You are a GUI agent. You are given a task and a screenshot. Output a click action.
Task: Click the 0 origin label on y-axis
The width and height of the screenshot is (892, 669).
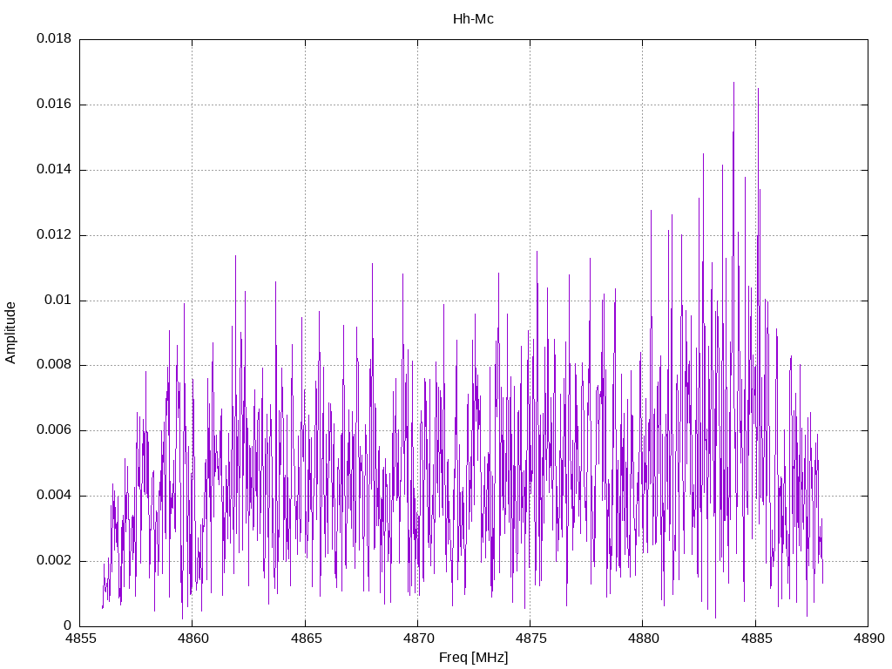67,625
